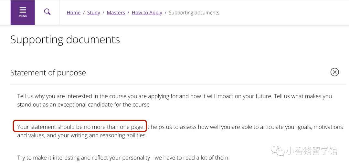Click the highlighted one-page statement sentence
The image size is (349, 166).
coord(80,127)
